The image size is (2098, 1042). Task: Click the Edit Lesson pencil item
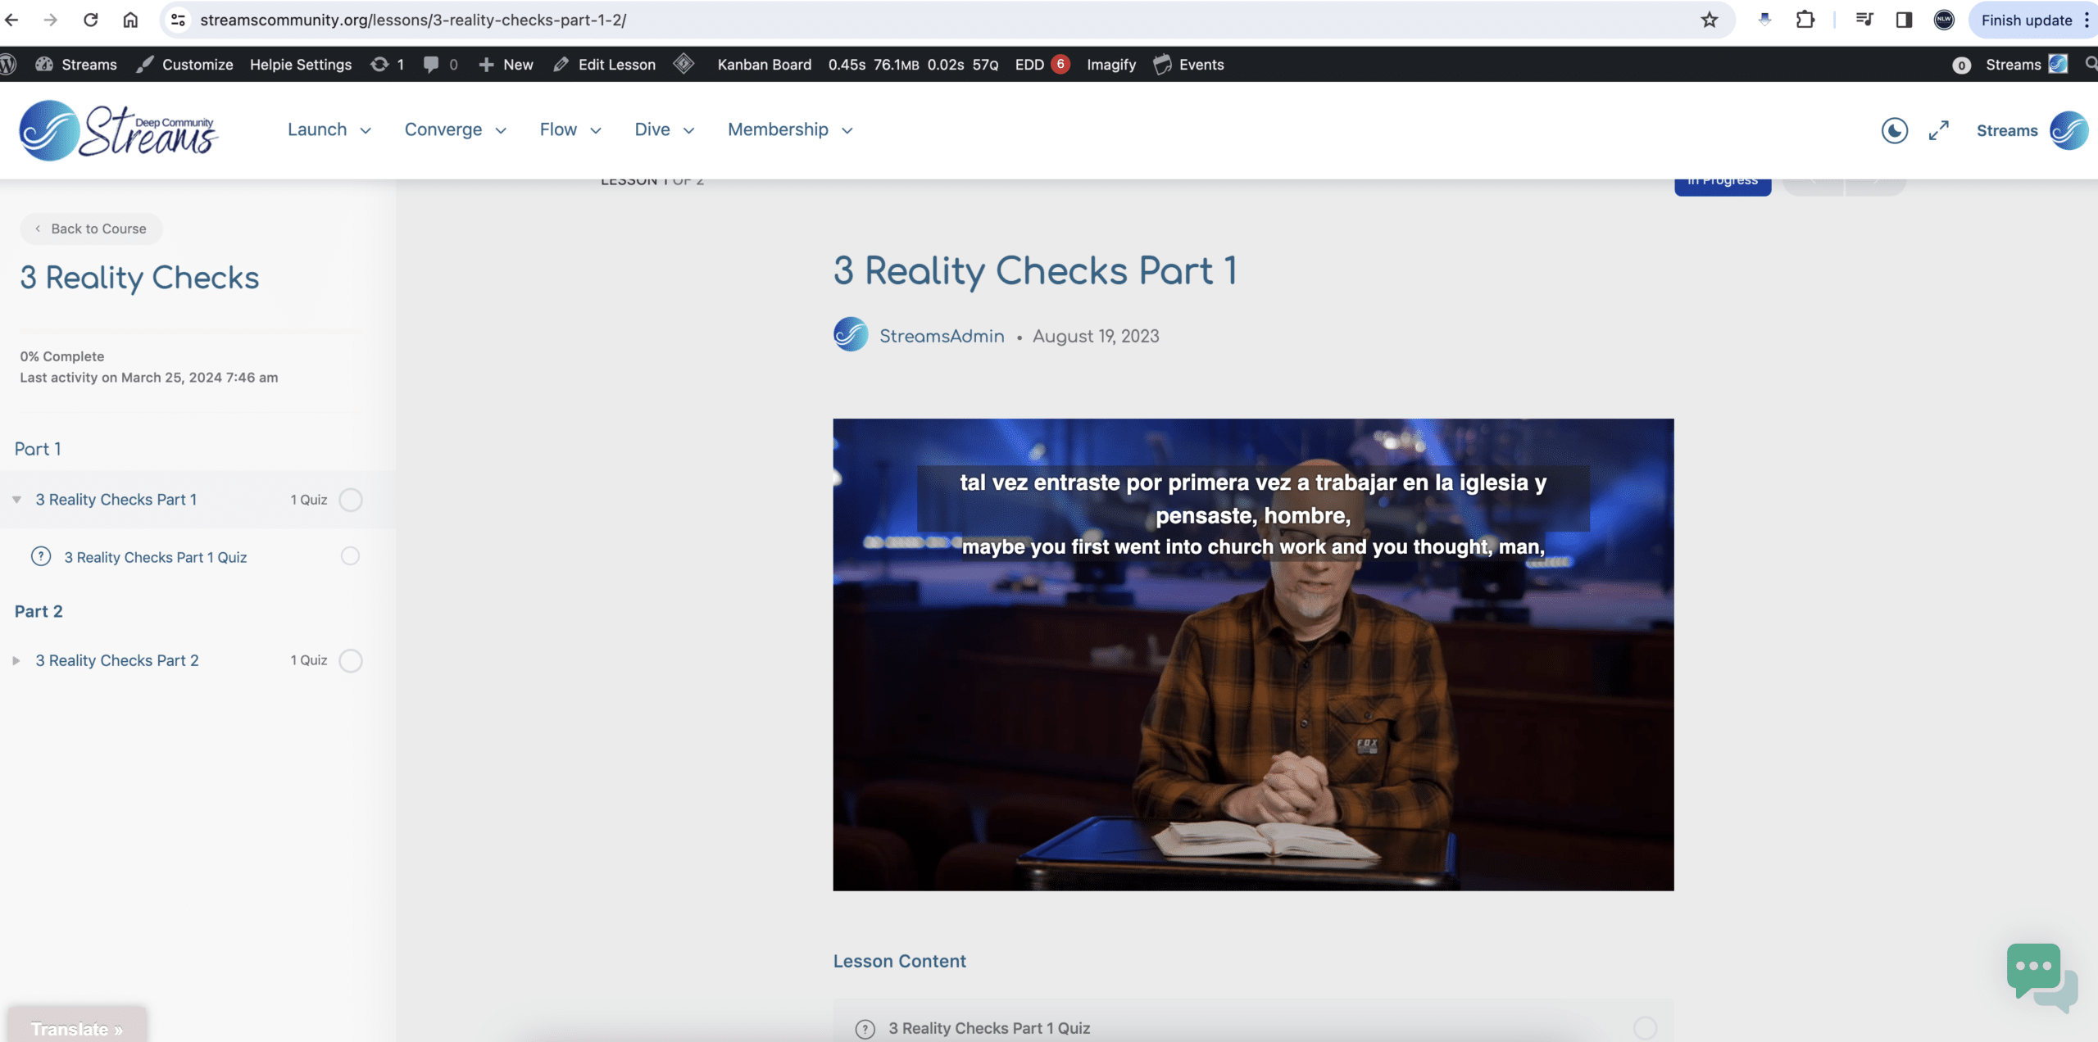606,65
